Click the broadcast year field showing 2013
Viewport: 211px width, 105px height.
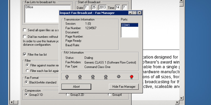tap(102, 7)
